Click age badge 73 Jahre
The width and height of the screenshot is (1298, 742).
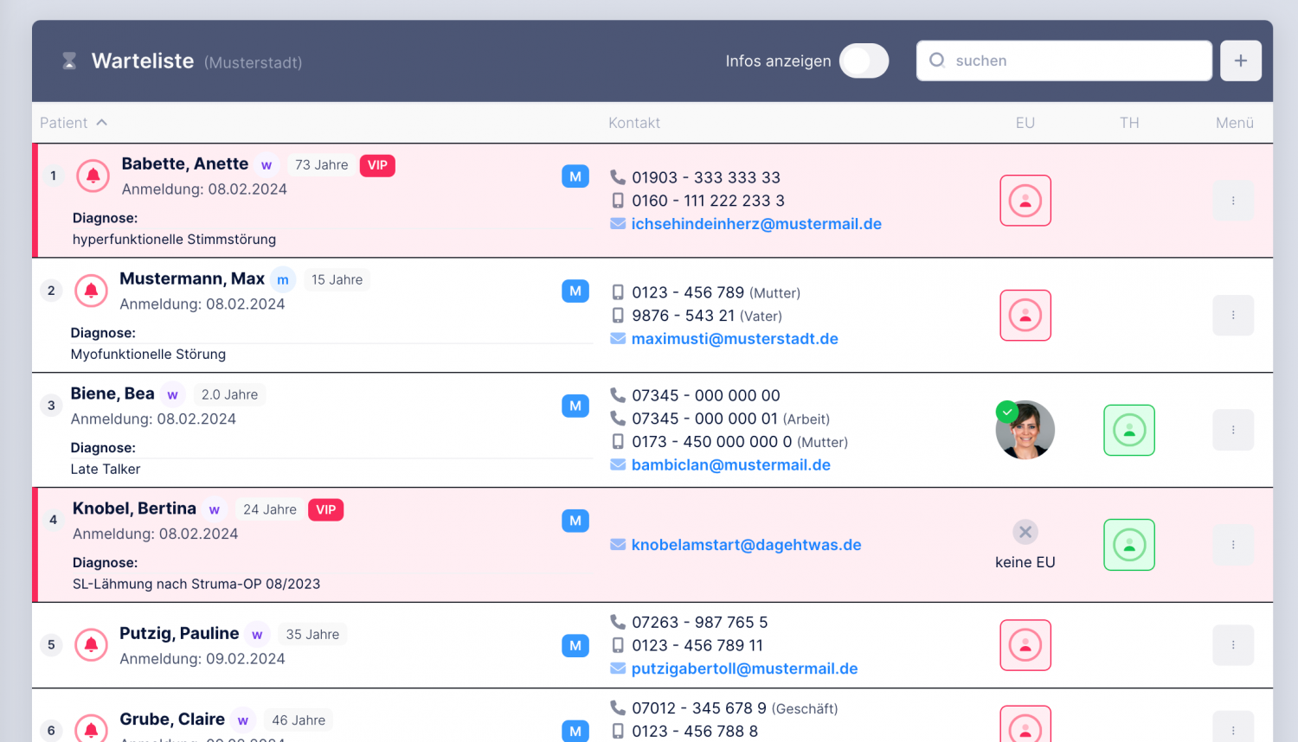[x=322, y=165]
